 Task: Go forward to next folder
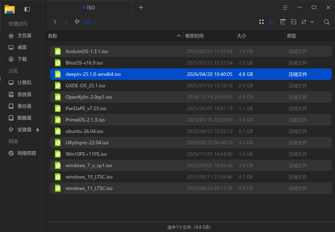[66, 22]
